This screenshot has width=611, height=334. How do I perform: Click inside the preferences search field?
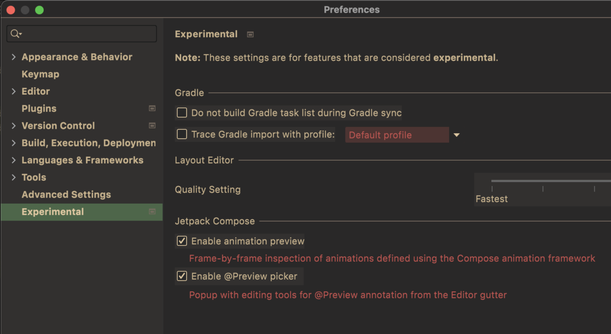click(87, 34)
